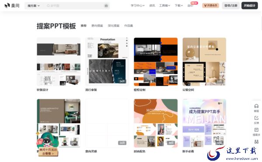Expand the 搜方案 search type dropdown
Viewport: 262px width, 162px height.
click(34, 6)
